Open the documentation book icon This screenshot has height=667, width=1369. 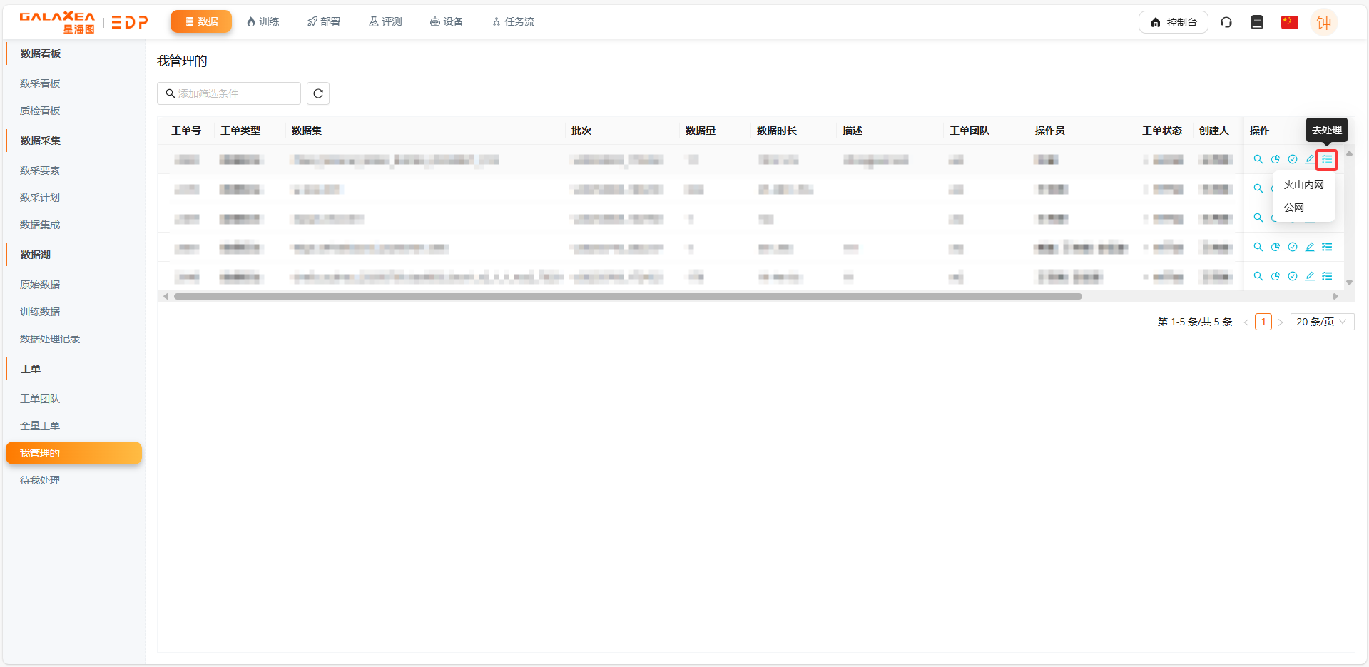1257,22
